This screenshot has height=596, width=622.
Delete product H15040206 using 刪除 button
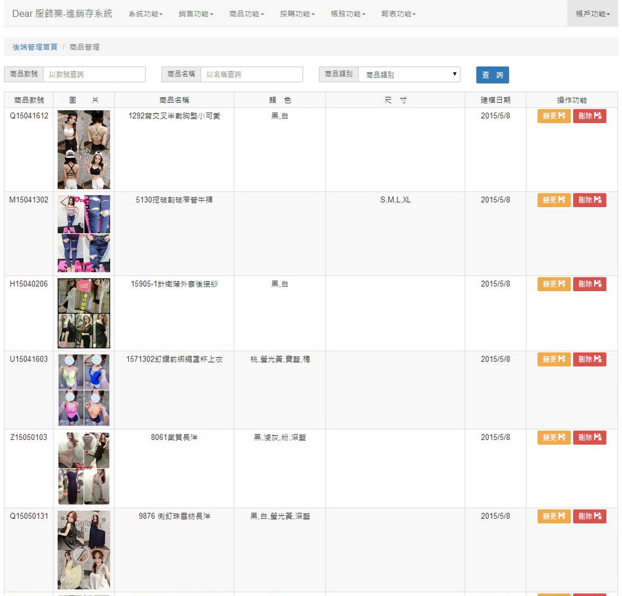click(x=589, y=284)
